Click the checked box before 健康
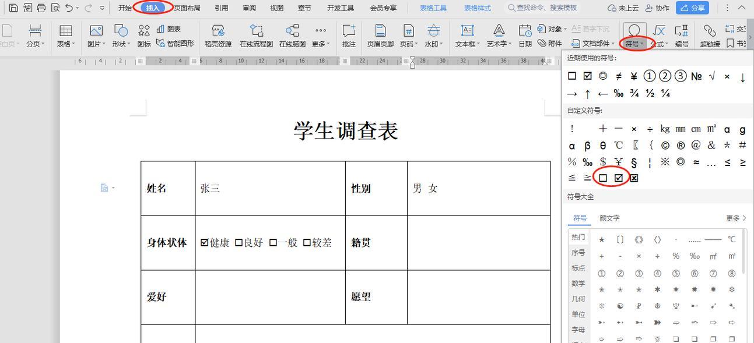Screen dimensions: 754x343 click(204, 242)
